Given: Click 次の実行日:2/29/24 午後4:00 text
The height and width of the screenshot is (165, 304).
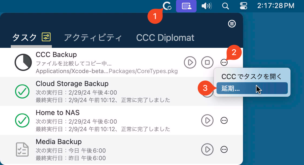Looking at the screenshot, I should click(x=76, y=92).
